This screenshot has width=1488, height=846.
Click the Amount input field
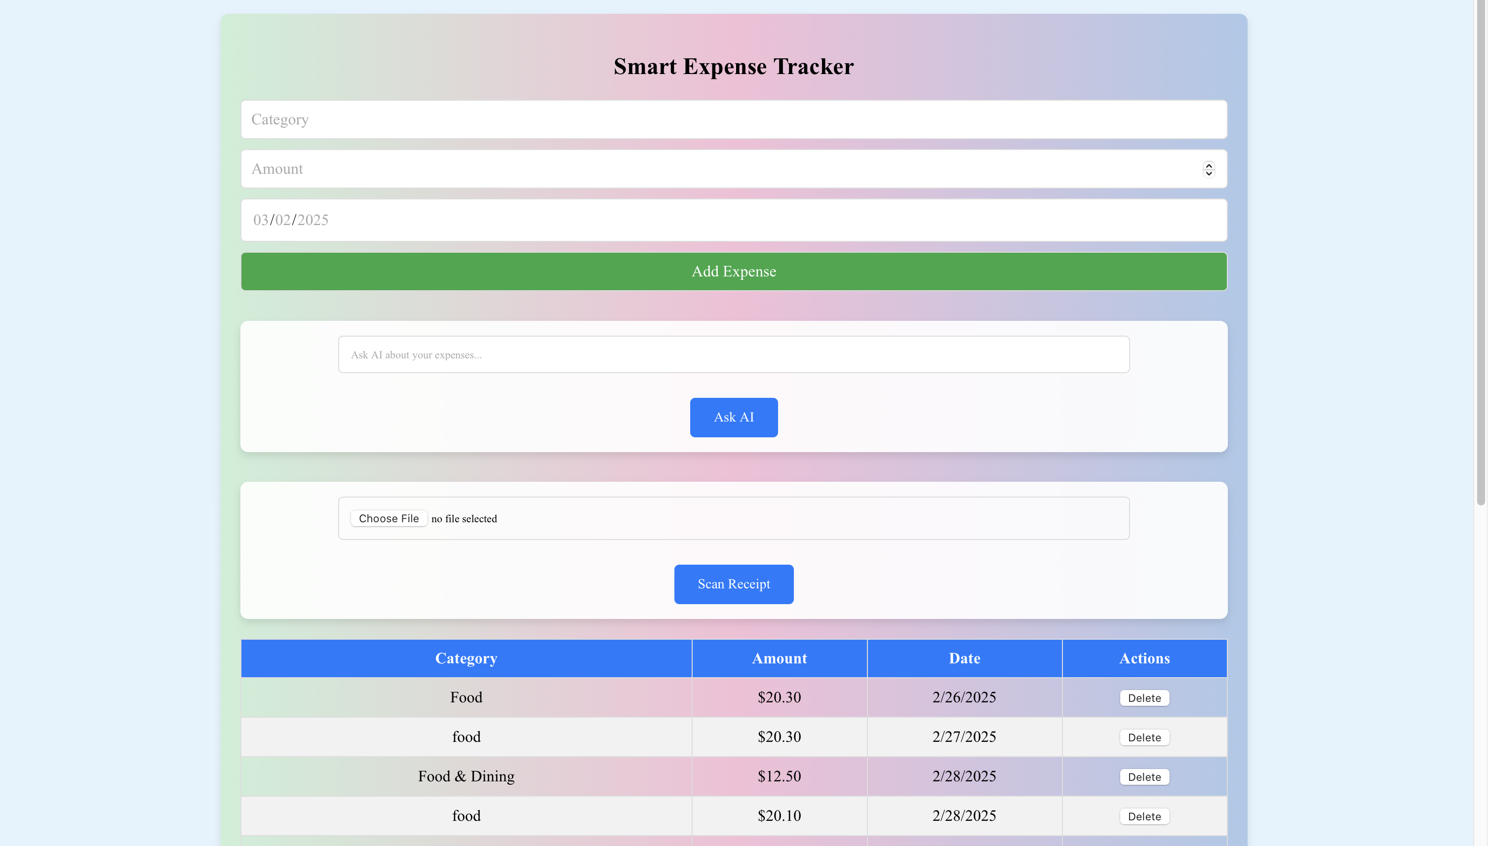pos(697,168)
